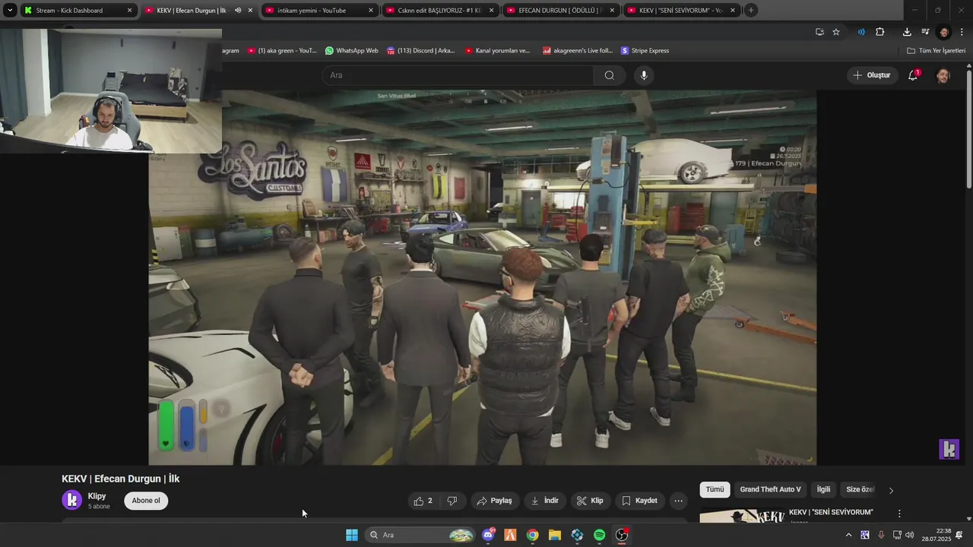
Task: Open YouTube notifications bell
Action: click(x=913, y=75)
